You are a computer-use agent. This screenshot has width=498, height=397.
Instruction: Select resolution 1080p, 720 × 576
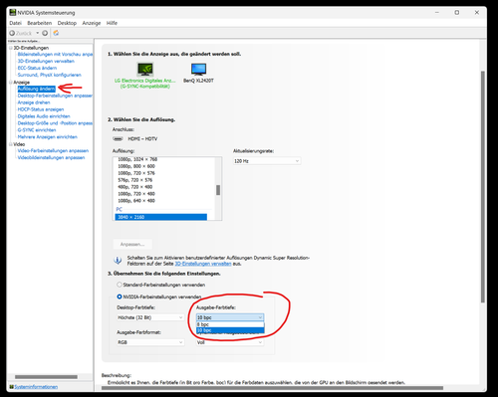click(x=136, y=173)
